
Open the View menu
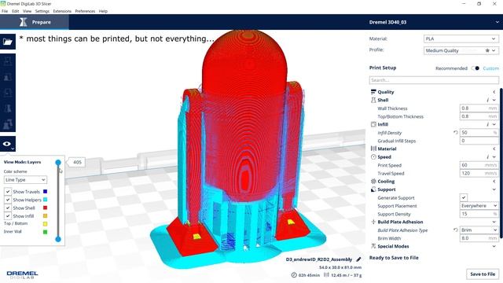pyautogui.click(x=28, y=11)
